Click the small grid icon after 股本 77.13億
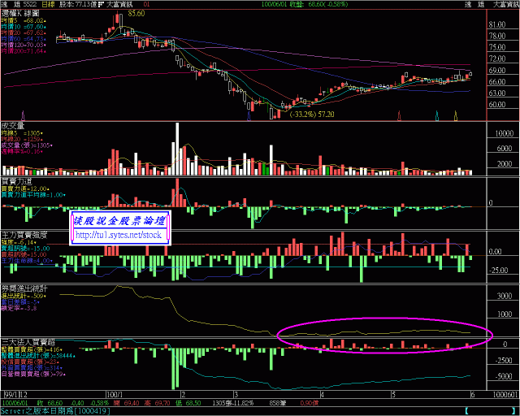Viewport: 520px width, 416px height. click(102, 4)
